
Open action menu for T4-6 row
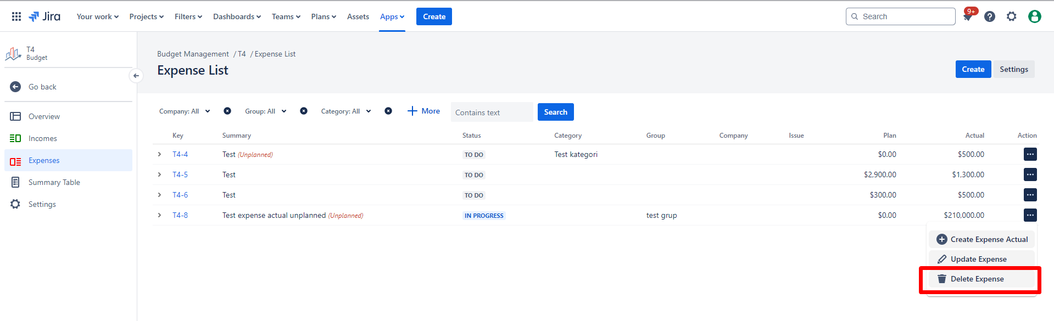[x=1030, y=195]
